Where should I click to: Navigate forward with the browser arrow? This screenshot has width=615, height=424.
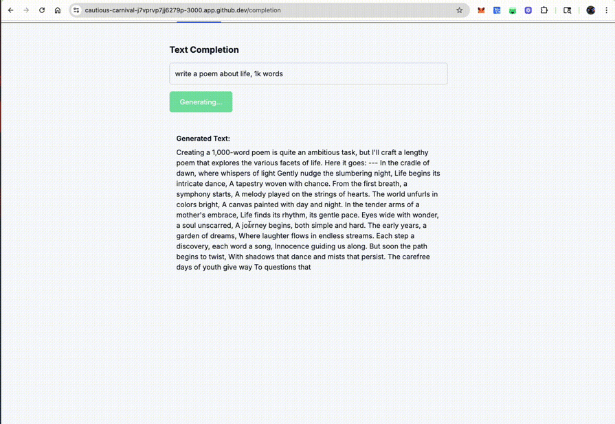point(26,10)
